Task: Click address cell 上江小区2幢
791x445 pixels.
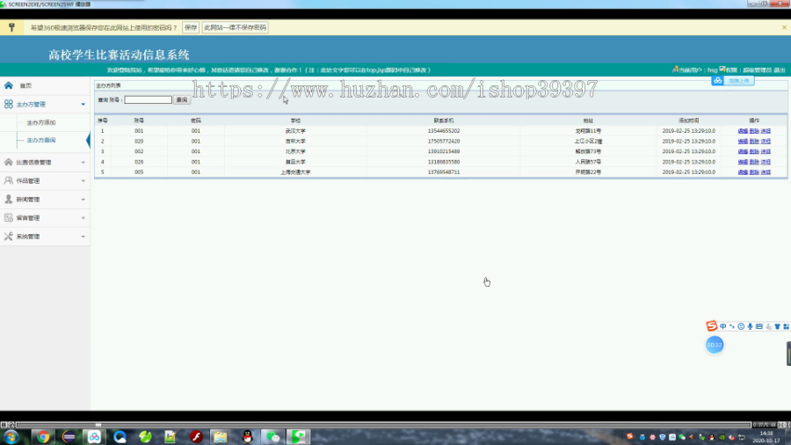Action: (x=588, y=142)
